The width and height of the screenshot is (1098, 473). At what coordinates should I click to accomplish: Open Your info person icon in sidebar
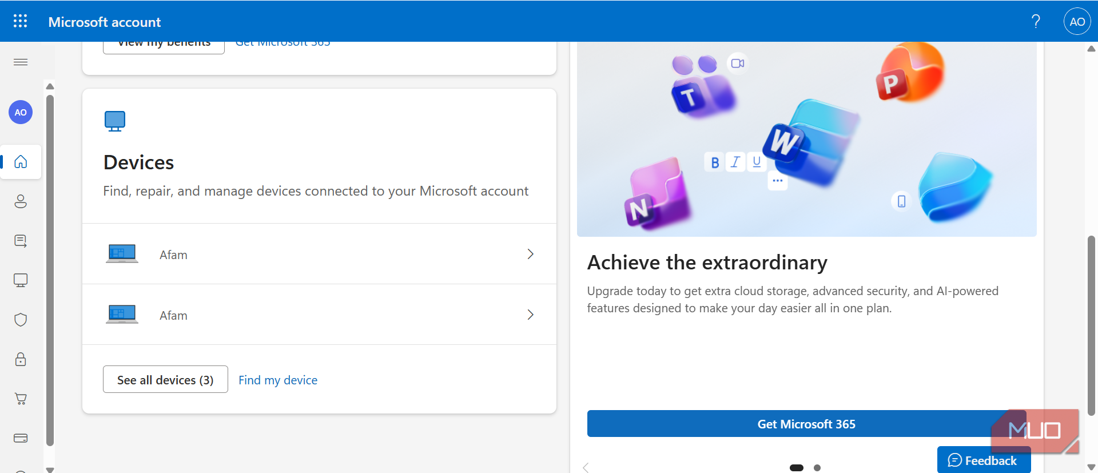(21, 201)
